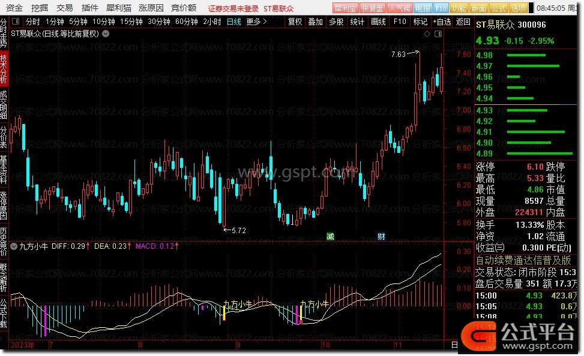Click the 选项 toolbar button
This screenshot has width=584, height=356.
click(518, 8)
